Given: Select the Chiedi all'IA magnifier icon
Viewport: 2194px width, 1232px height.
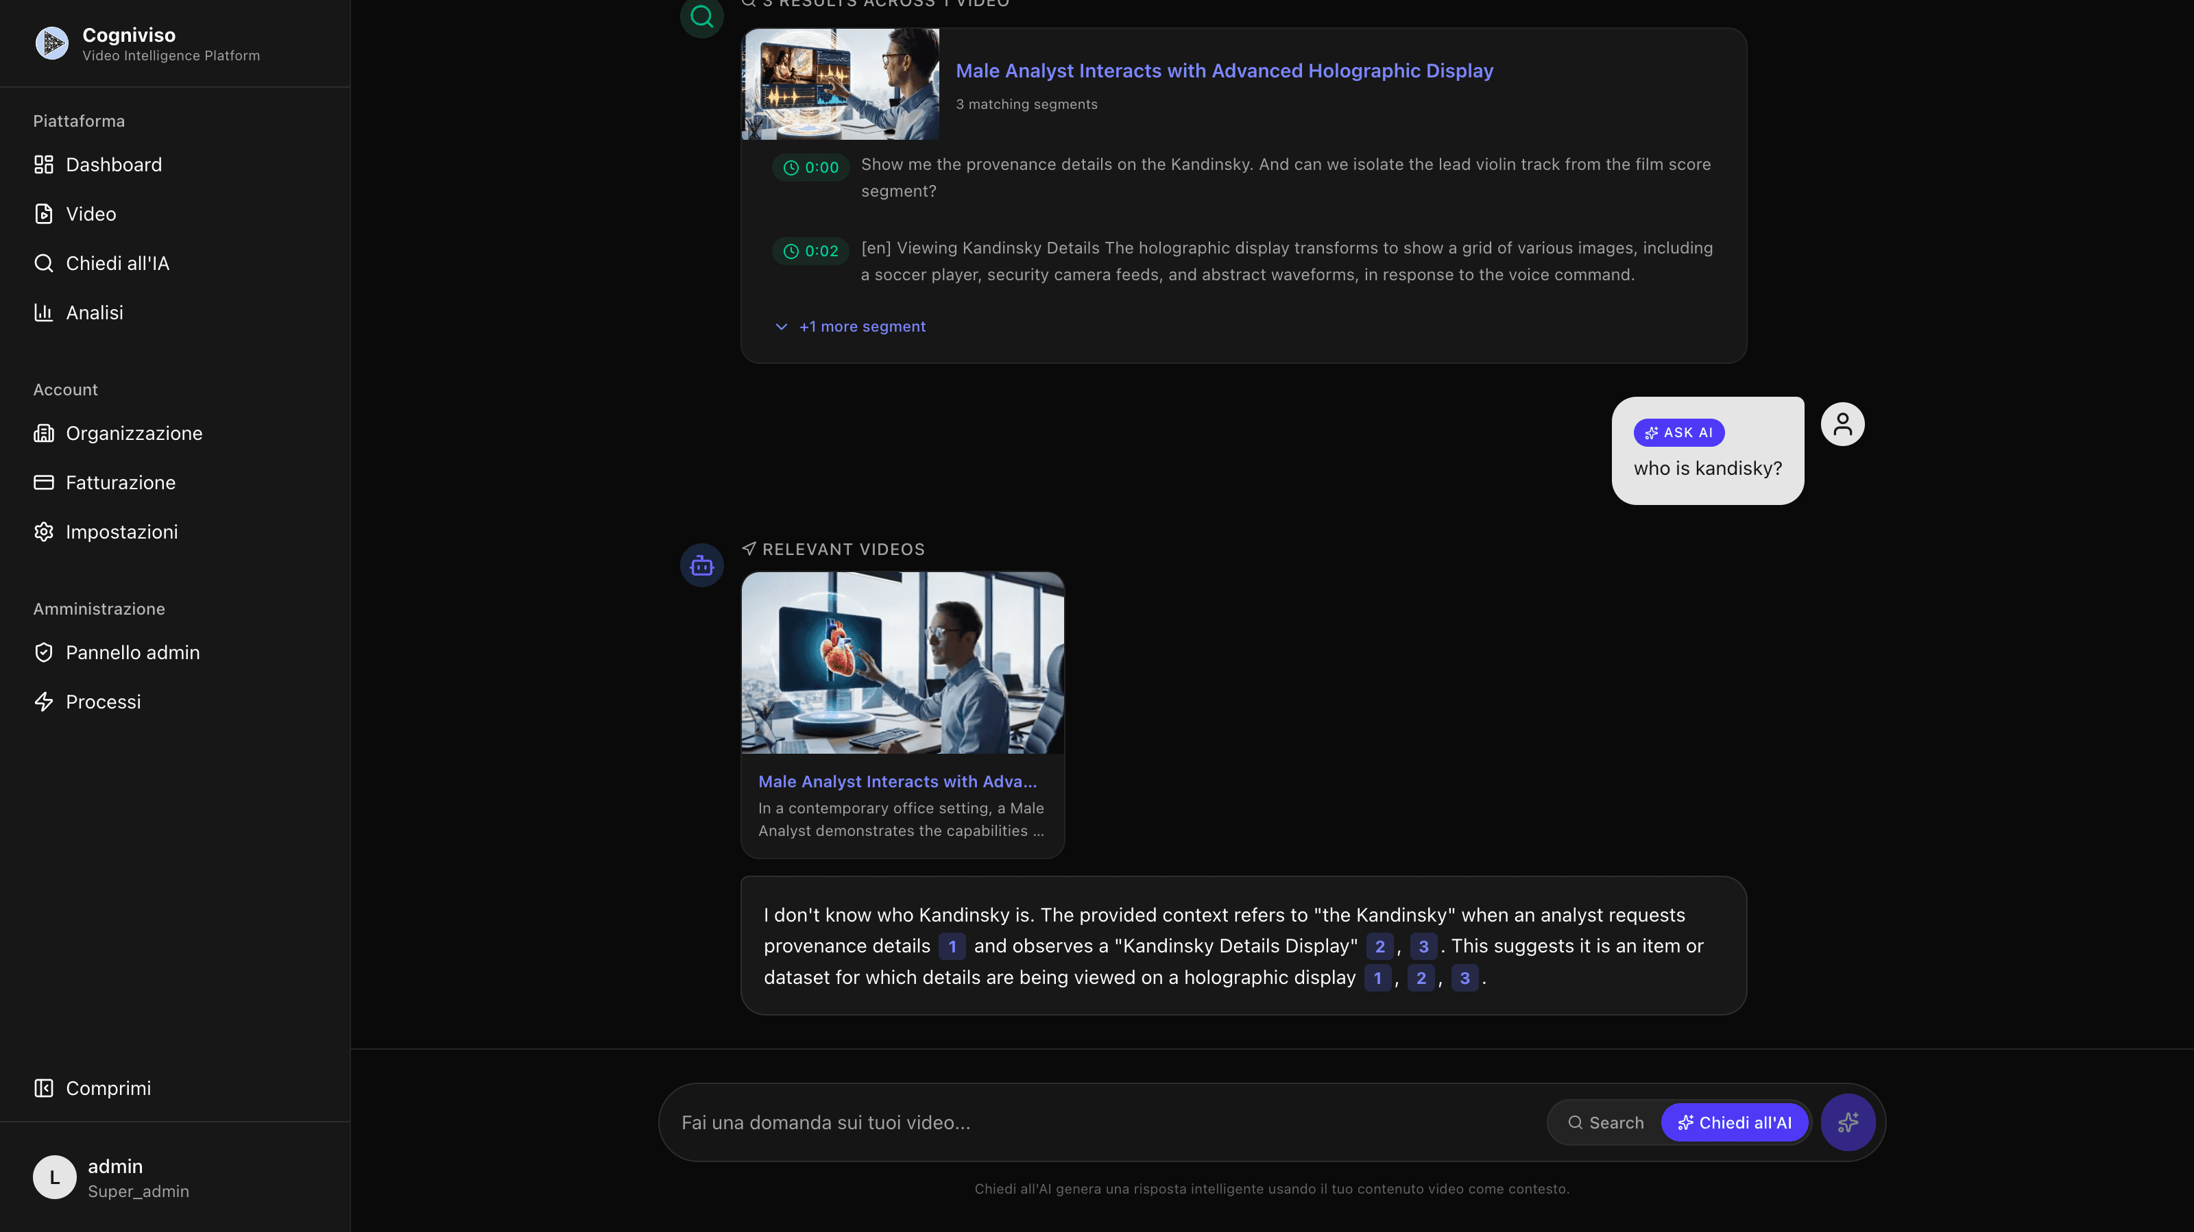Looking at the screenshot, I should point(45,263).
